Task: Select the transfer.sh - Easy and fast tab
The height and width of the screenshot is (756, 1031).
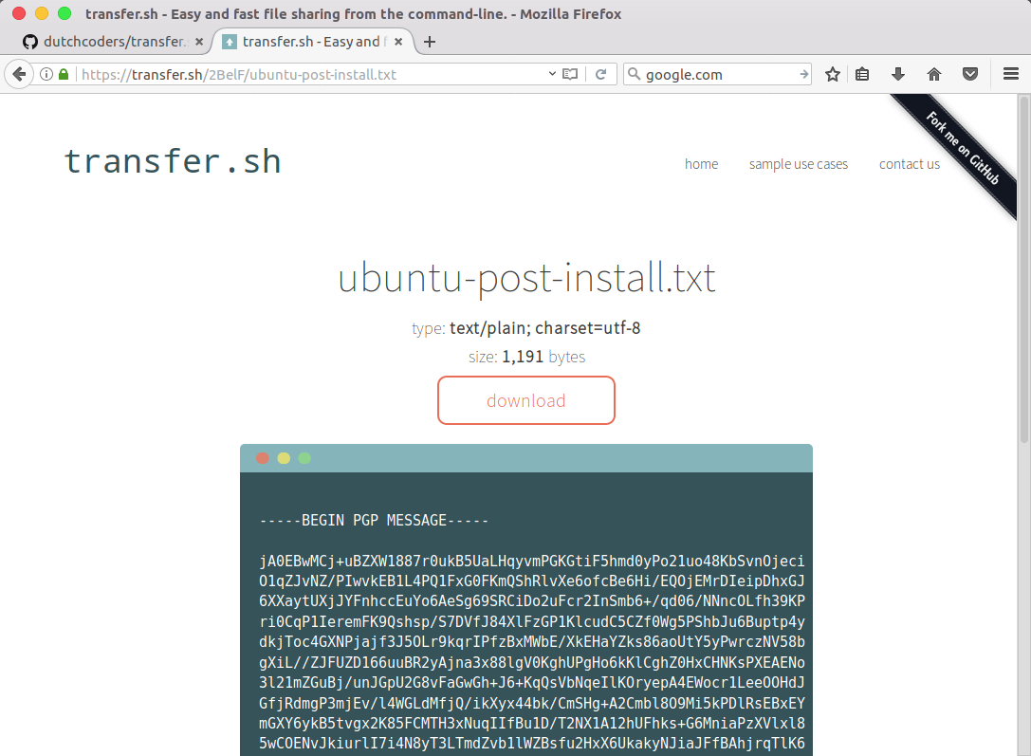Action: [313, 42]
